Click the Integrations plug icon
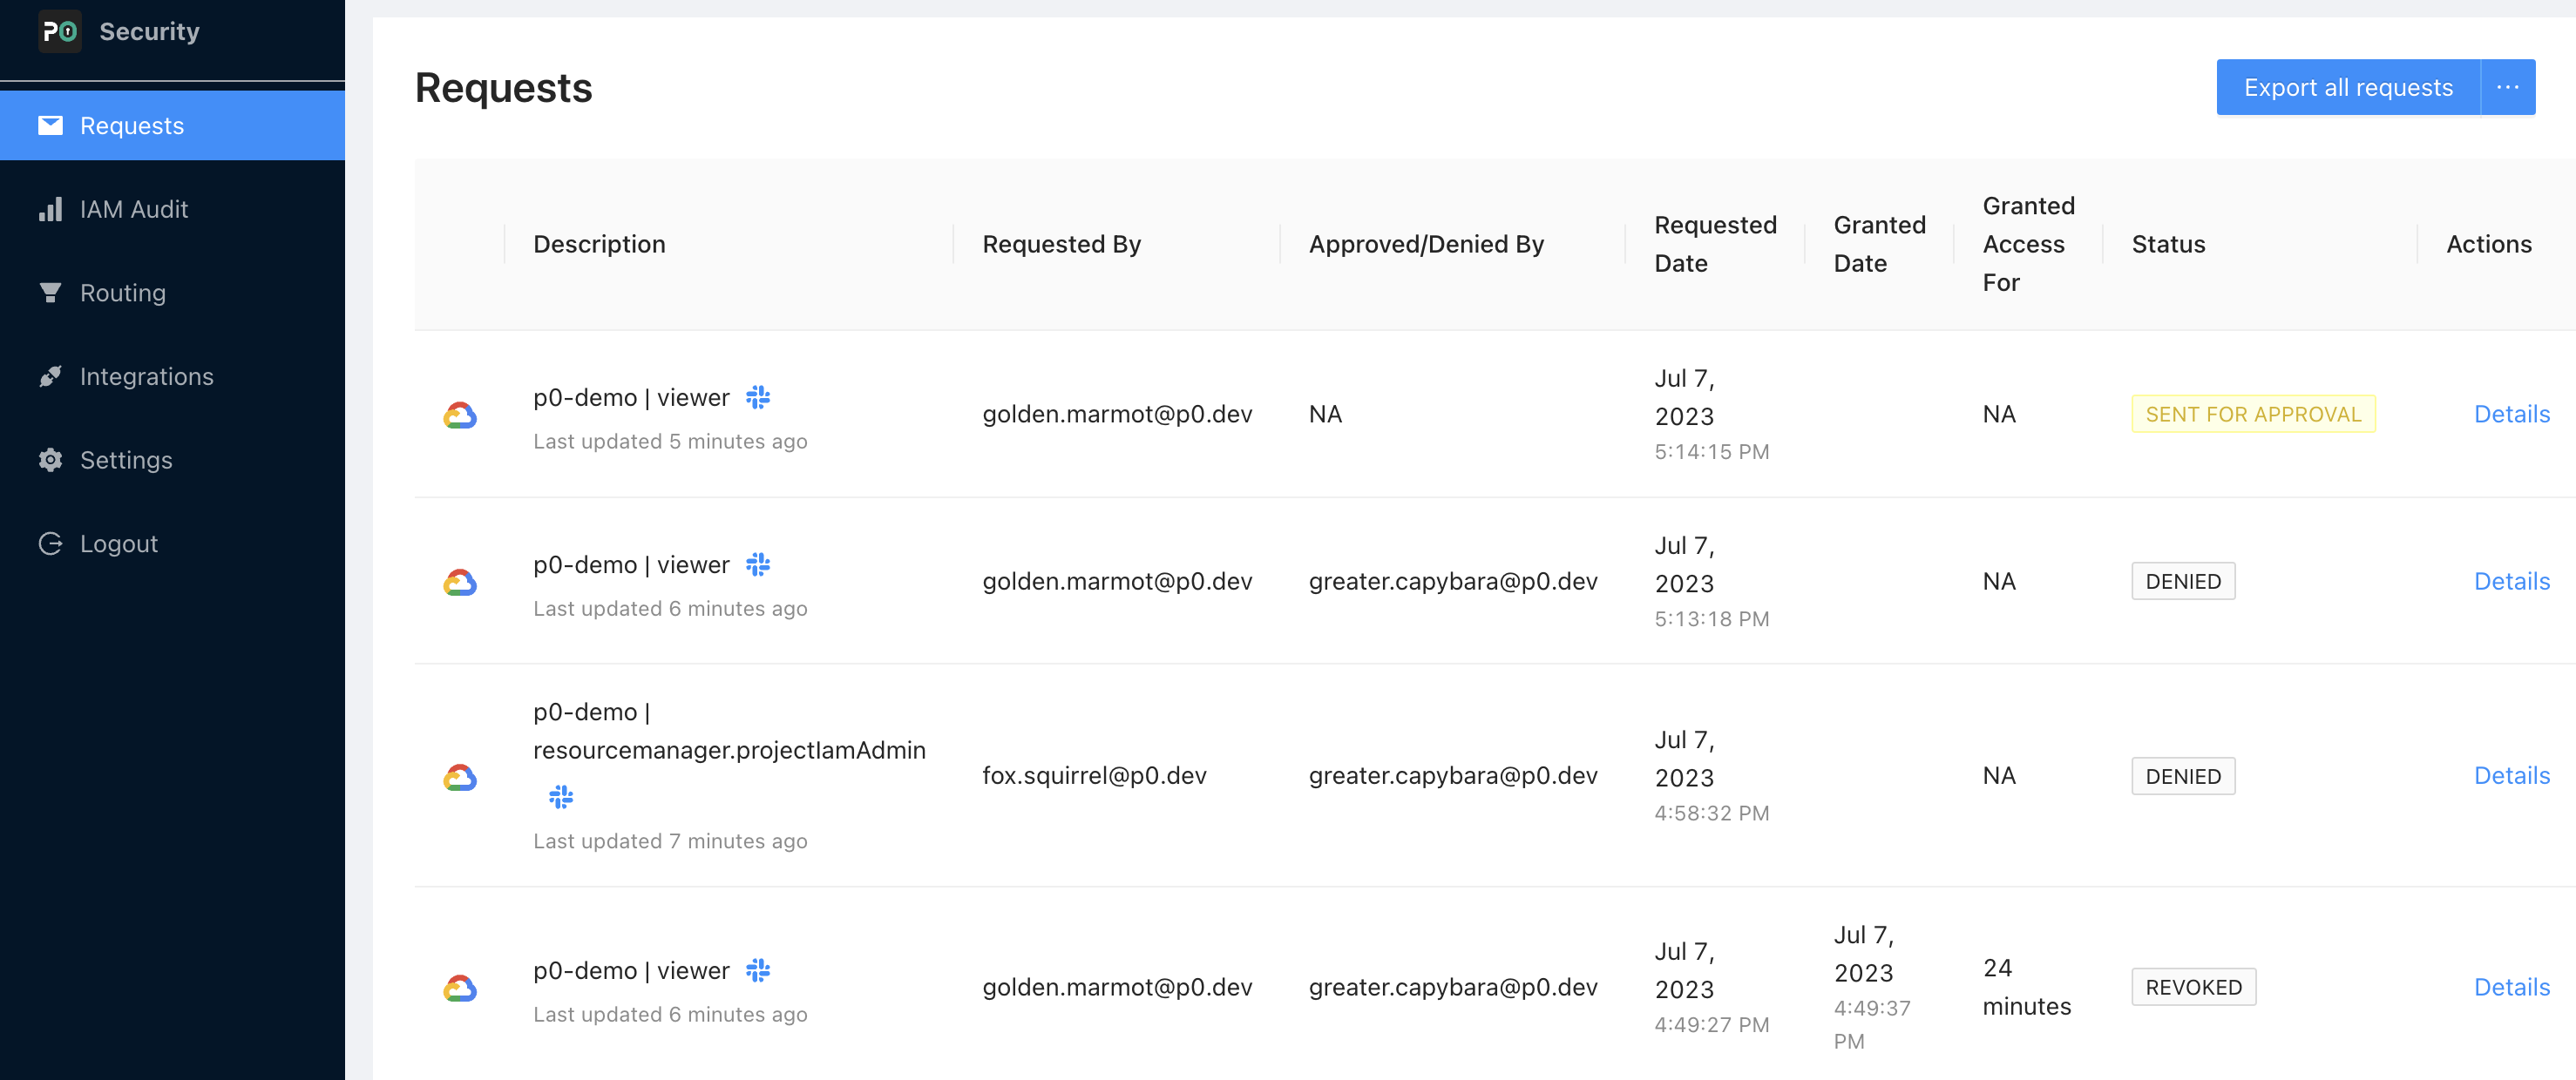Viewport: 2576px width, 1080px height. 50,376
